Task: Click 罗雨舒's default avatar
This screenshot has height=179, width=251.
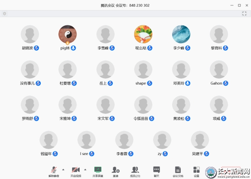Action: 30,105
